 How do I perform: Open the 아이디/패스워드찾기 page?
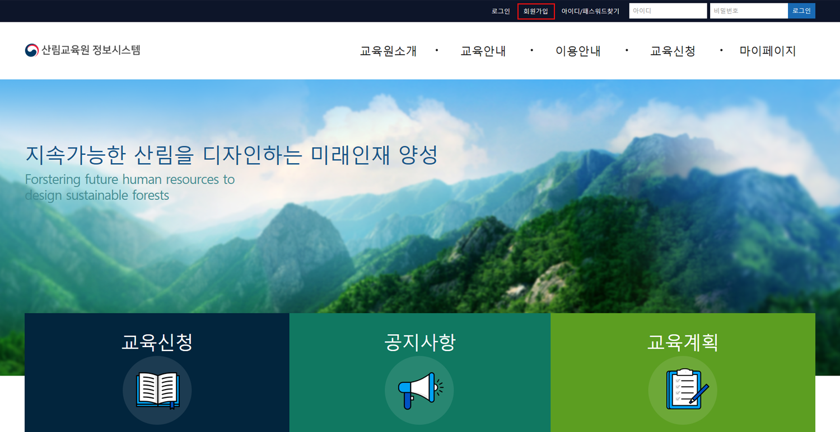pyautogui.click(x=591, y=11)
